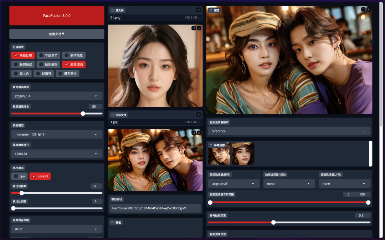The height and width of the screenshot is (240, 385).
Task: Enable the 帧增强 processor
Action: pyautogui.click(x=44, y=74)
